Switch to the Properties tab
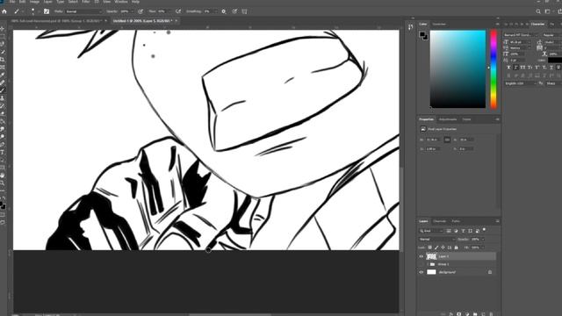Screen dimensions: 562x316 (426, 119)
